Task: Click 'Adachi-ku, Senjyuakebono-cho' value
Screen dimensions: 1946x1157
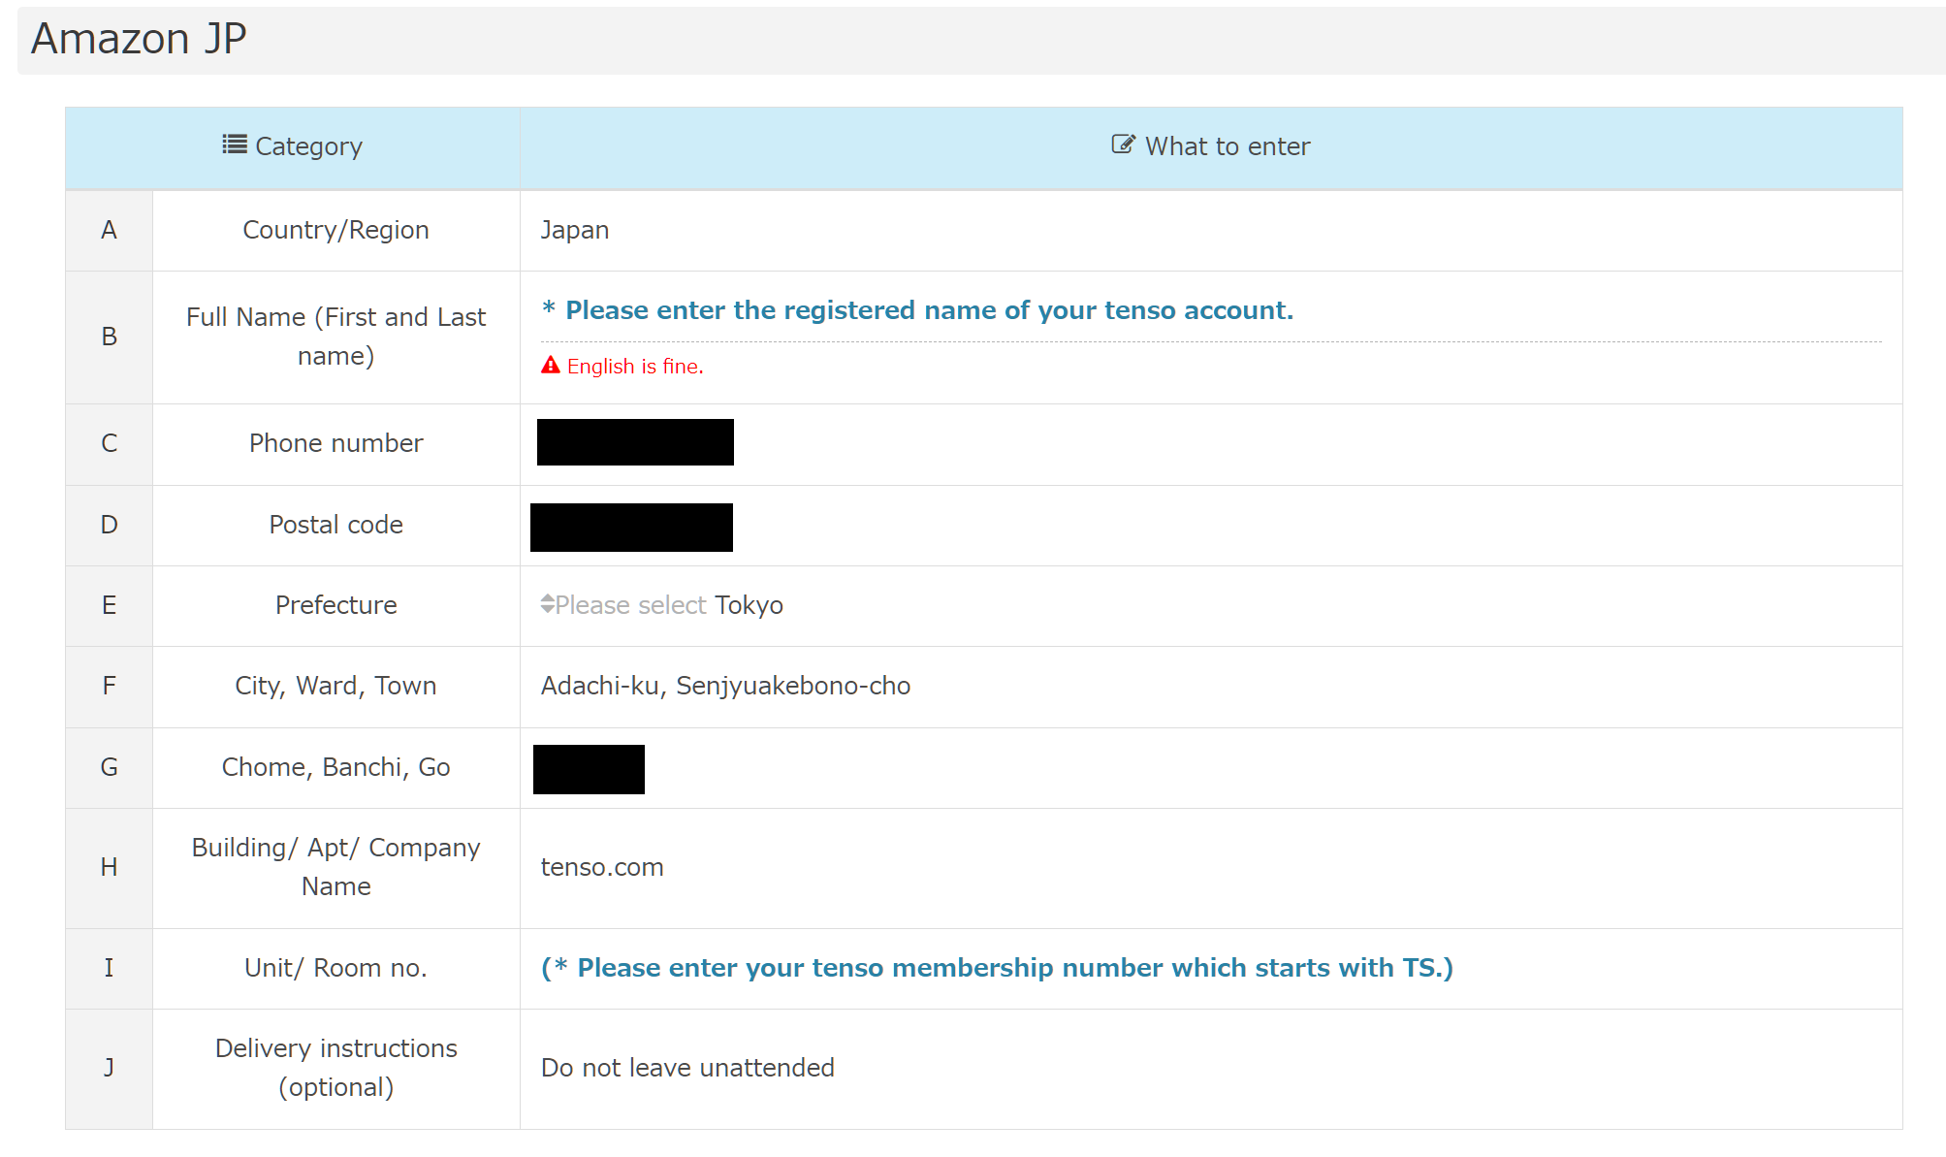Action: [x=725, y=686]
